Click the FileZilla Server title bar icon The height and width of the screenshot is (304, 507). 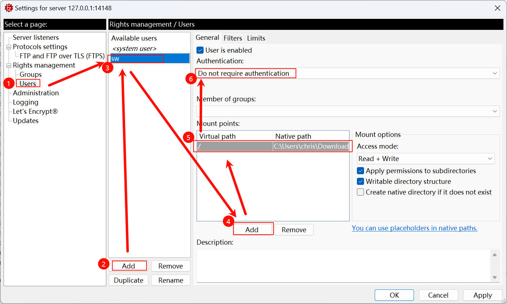point(9,8)
